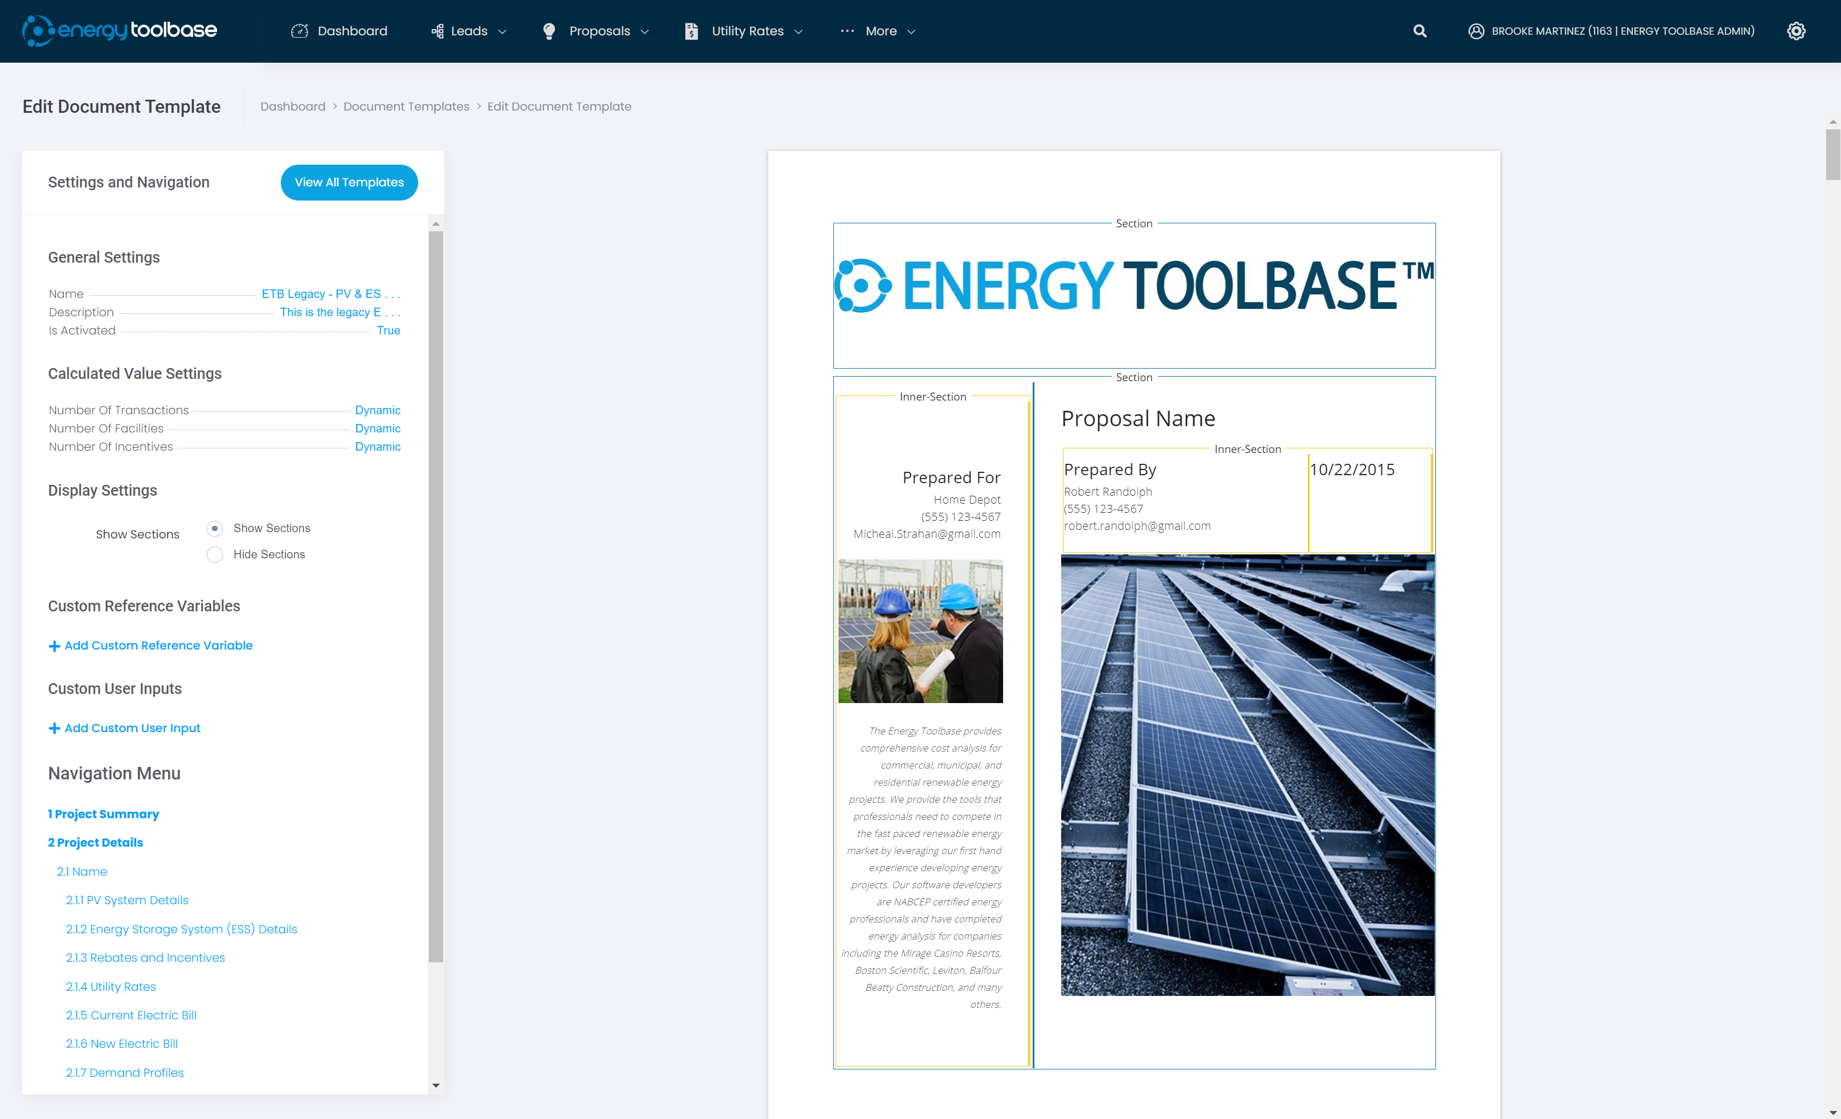Viewport: 1841px width, 1119px height.
Task: Expand the Proposals dropdown chevron
Action: pos(645,32)
